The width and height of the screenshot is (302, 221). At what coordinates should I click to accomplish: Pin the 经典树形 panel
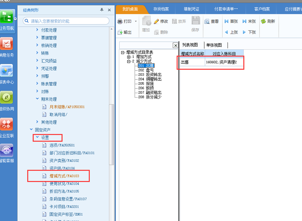point(102,10)
